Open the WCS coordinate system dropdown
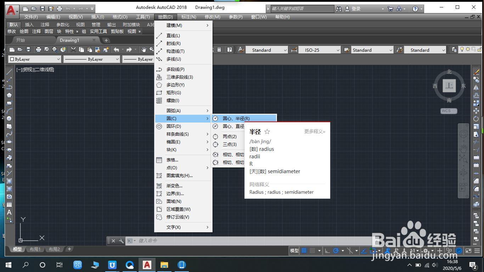The height and width of the screenshot is (272, 484). 449,111
